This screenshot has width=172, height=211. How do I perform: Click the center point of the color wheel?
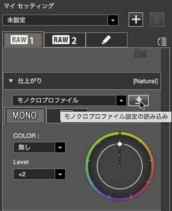point(120,166)
